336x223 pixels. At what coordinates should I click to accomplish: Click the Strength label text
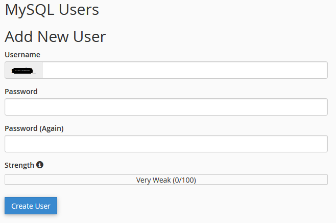pyautogui.click(x=19, y=165)
